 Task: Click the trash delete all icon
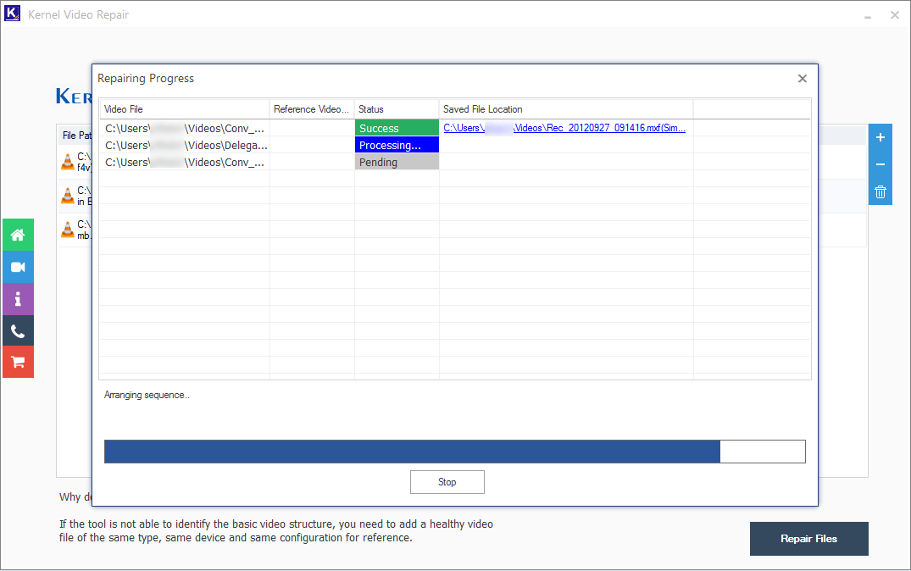(x=880, y=191)
